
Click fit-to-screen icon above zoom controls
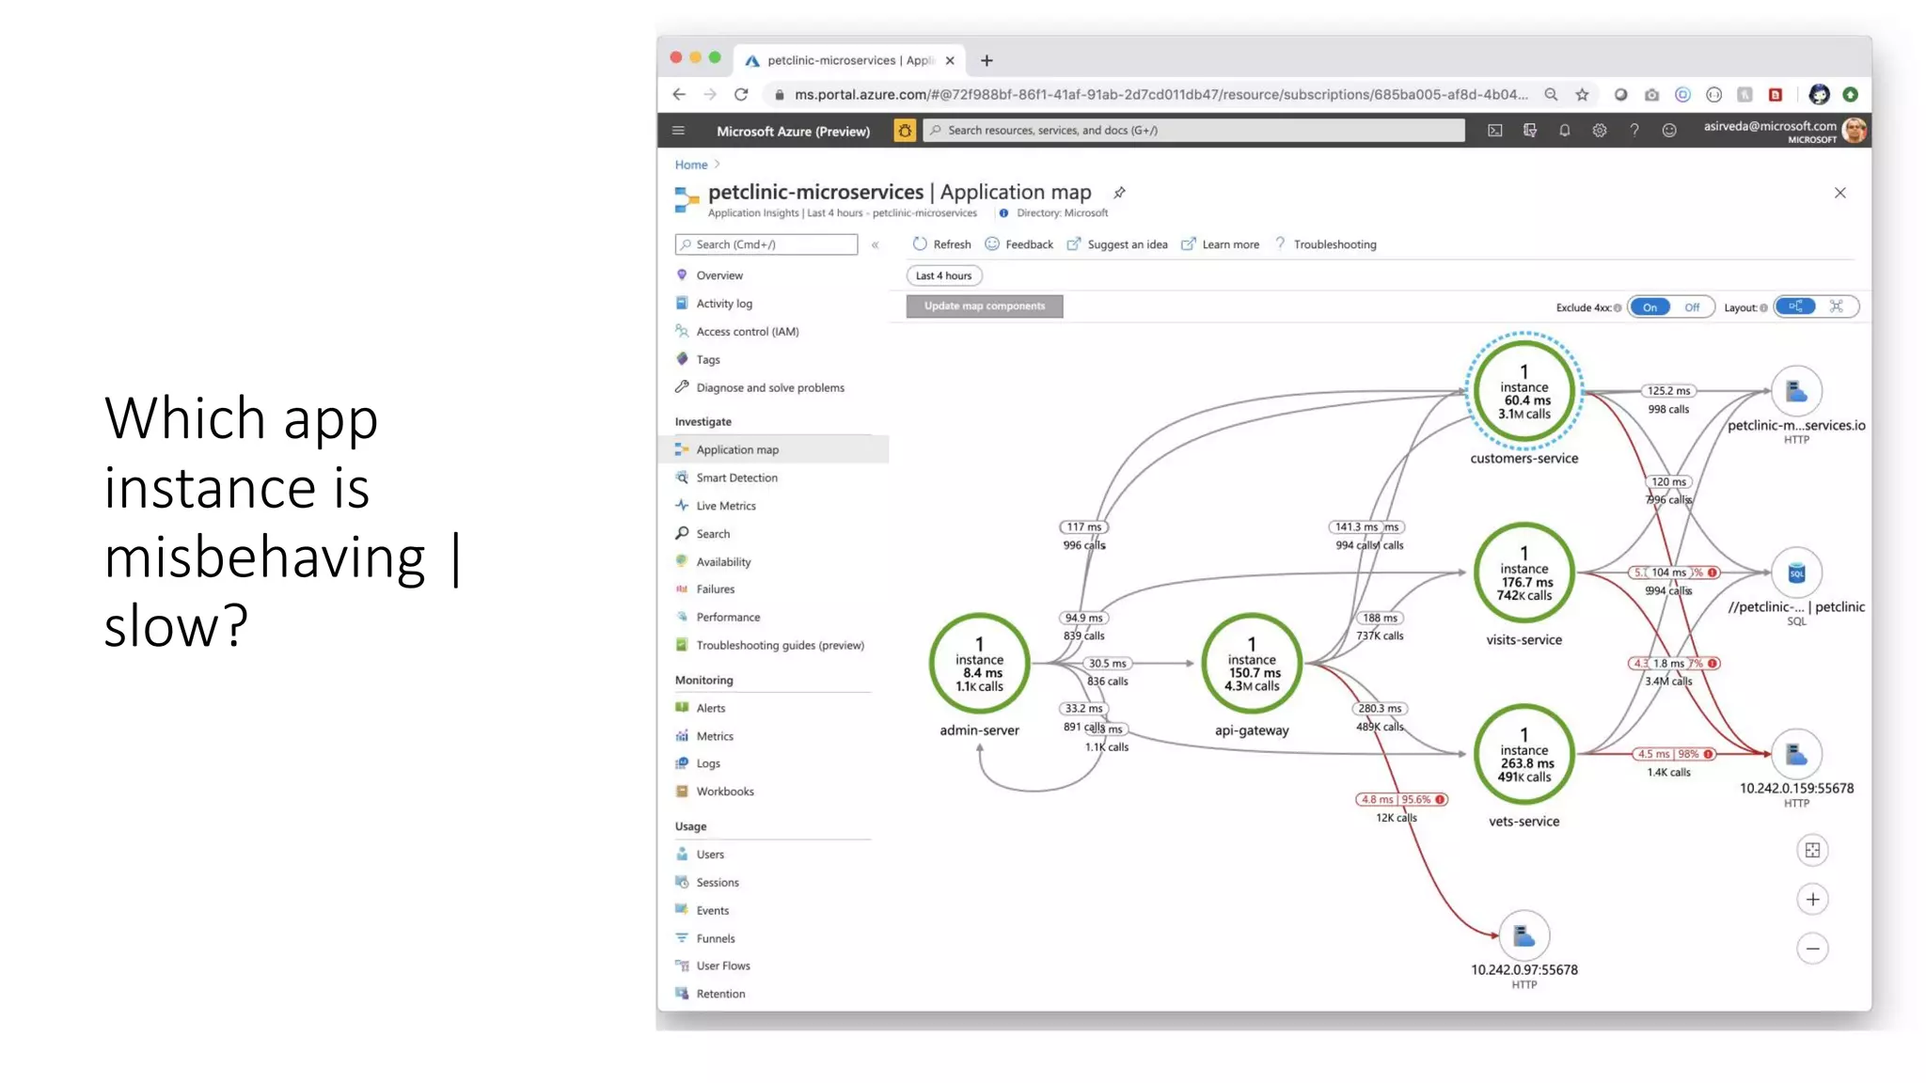click(1812, 851)
